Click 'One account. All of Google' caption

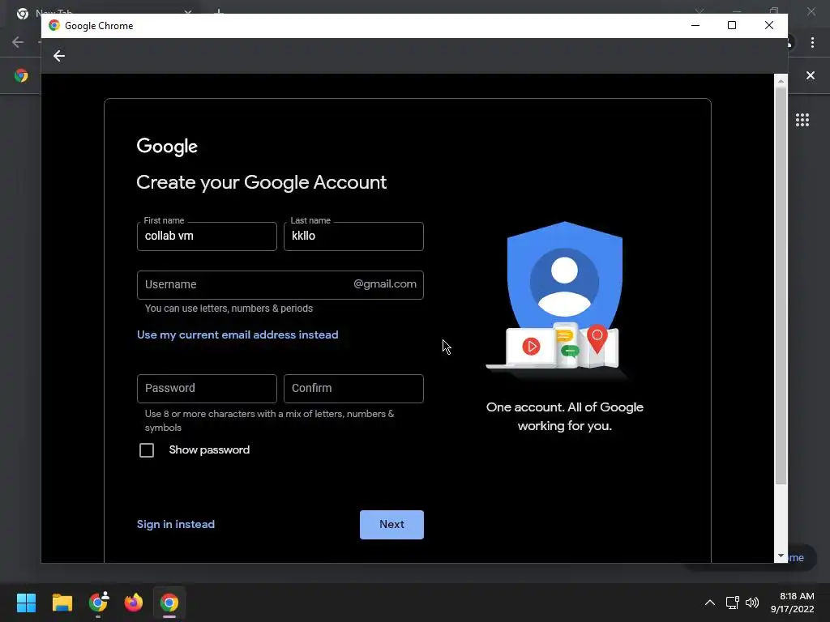565,407
